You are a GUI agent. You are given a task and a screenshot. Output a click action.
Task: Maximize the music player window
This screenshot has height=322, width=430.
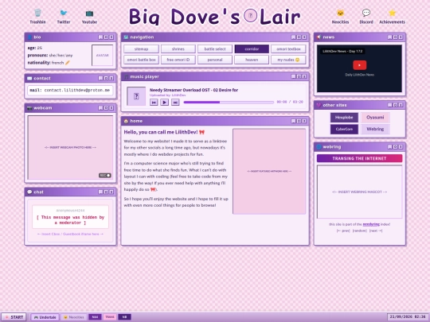tap(299, 76)
